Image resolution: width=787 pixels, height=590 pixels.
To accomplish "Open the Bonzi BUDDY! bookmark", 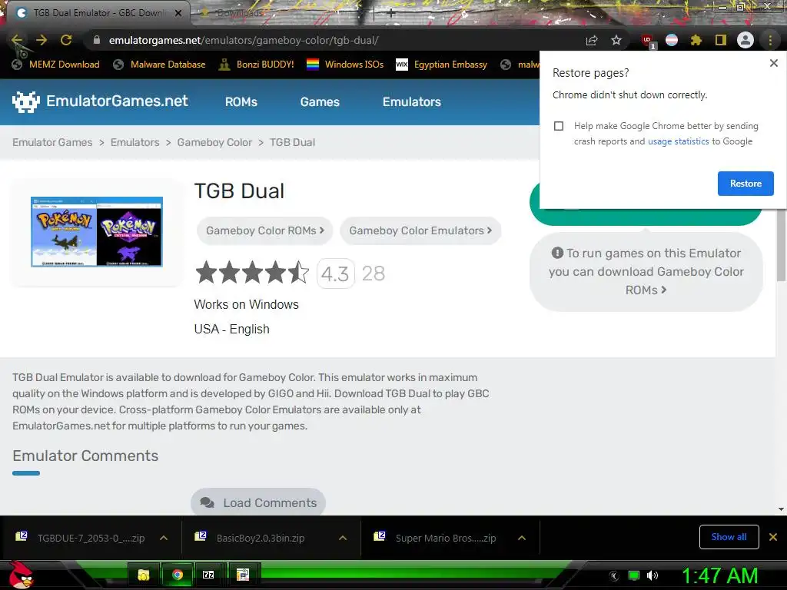I will [x=257, y=65].
